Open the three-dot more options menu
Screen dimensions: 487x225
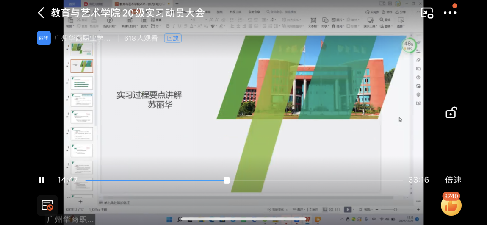tap(450, 13)
